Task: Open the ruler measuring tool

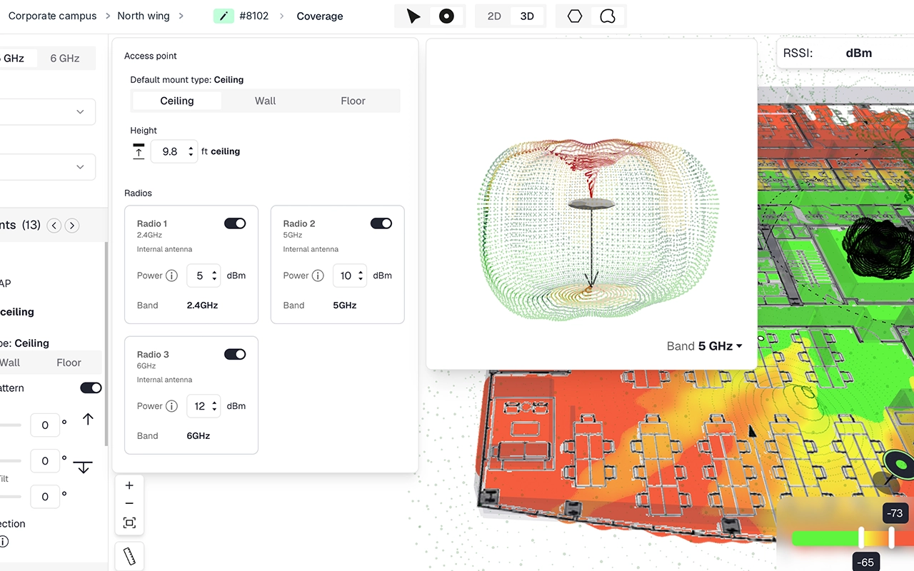Action: click(129, 556)
